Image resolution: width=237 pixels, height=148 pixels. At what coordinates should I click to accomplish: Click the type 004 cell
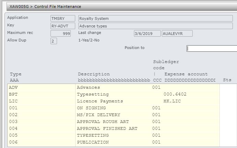point(13,128)
